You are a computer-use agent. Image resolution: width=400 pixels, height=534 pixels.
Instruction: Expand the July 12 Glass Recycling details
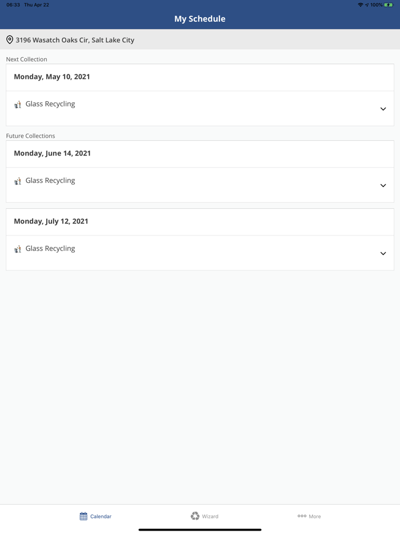(x=383, y=253)
